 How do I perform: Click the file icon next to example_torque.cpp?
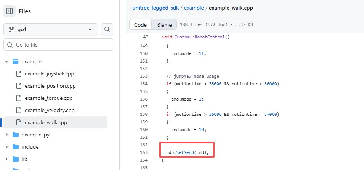(19, 98)
